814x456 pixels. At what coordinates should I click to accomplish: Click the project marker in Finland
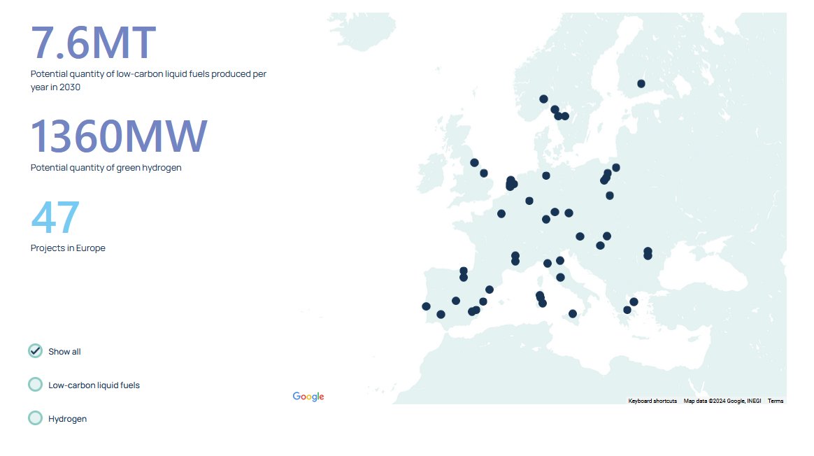click(x=641, y=84)
